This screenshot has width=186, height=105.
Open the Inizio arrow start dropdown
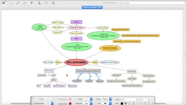pyautogui.click(x=106, y=99)
